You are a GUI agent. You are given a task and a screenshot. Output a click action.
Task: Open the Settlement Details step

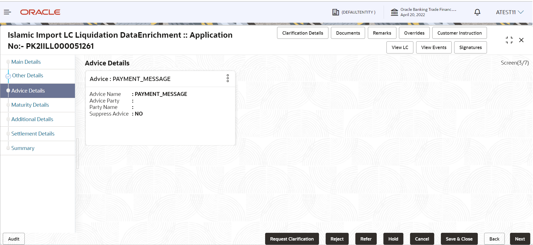pyautogui.click(x=33, y=134)
